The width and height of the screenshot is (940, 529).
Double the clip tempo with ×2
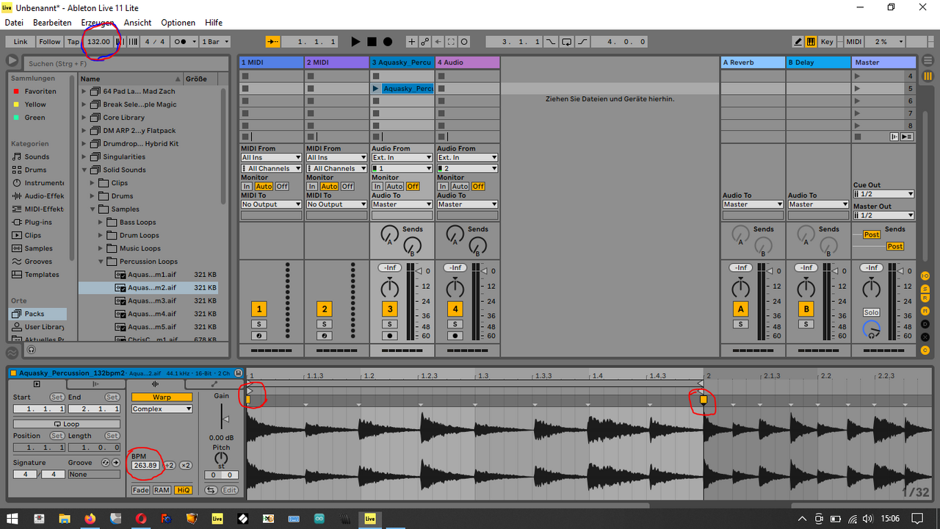pos(186,465)
